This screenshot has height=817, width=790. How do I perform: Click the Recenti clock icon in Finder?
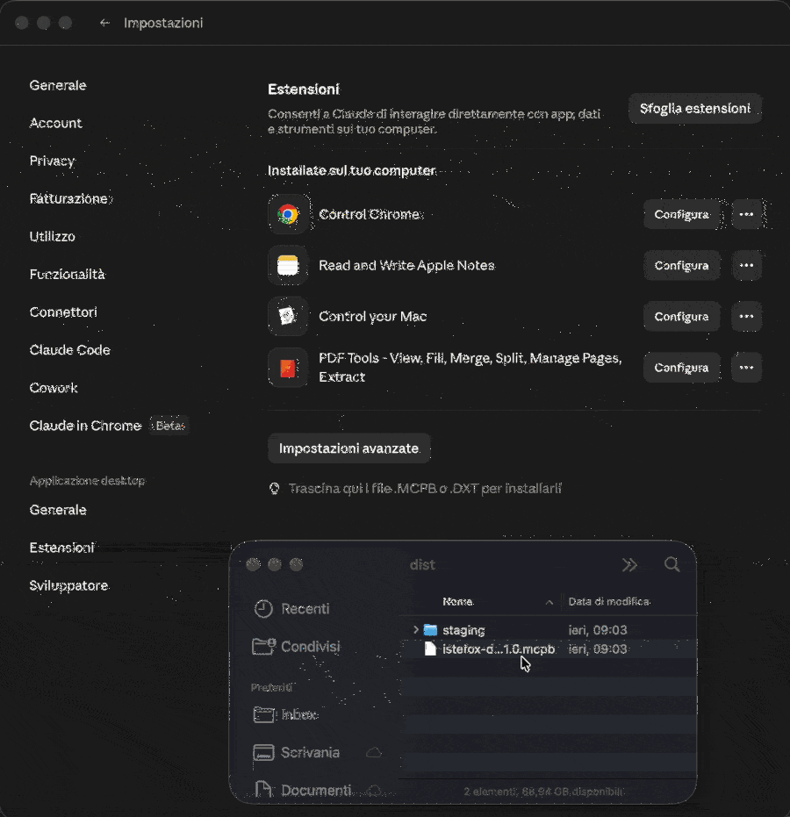pyautogui.click(x=263, y=609)
